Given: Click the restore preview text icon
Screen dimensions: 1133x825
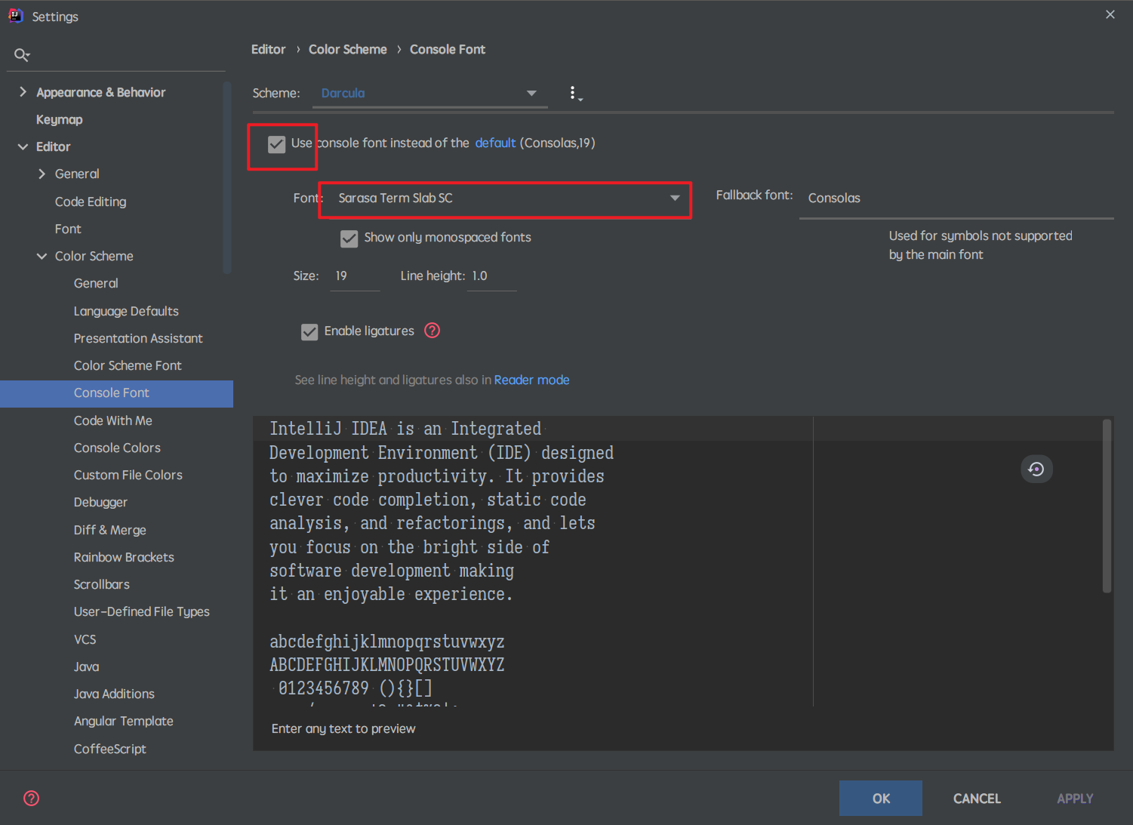Looking at the screenshot, I should coord(1036,469).
